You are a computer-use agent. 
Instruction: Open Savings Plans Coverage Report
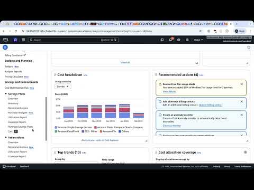(x=17, y=122)
